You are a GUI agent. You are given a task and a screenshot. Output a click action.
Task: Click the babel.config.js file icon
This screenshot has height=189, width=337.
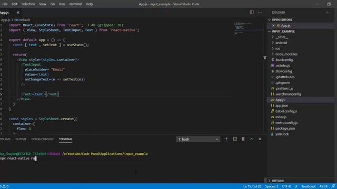click(x=273, y=111)
